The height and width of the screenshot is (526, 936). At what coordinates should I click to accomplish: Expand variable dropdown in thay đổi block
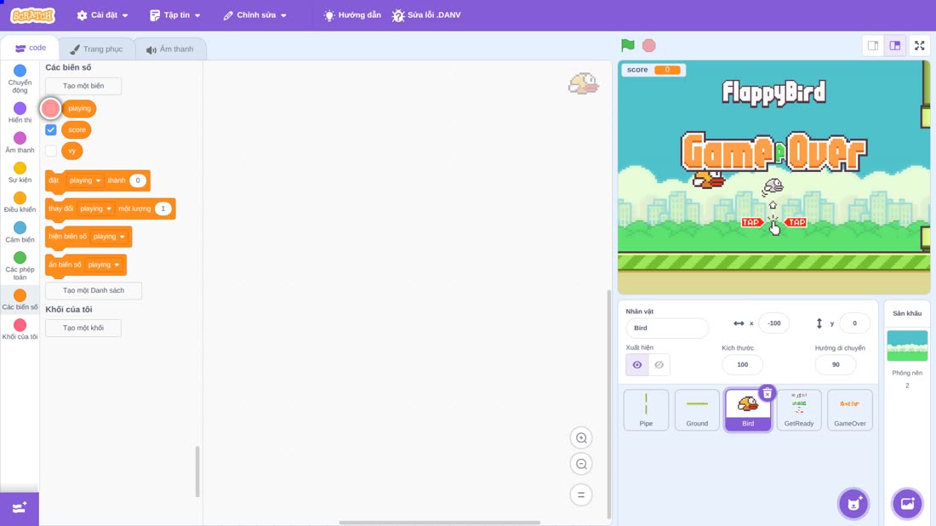95,209
